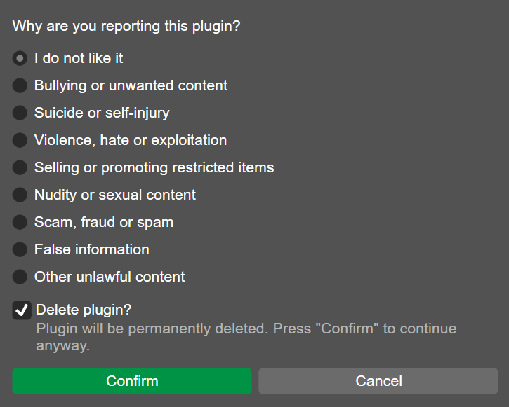The height and width of the screenshot is (407, 509).
Task: Choose 'Bullying or unwanted content' radio option
Action: (x=20, y=85)
